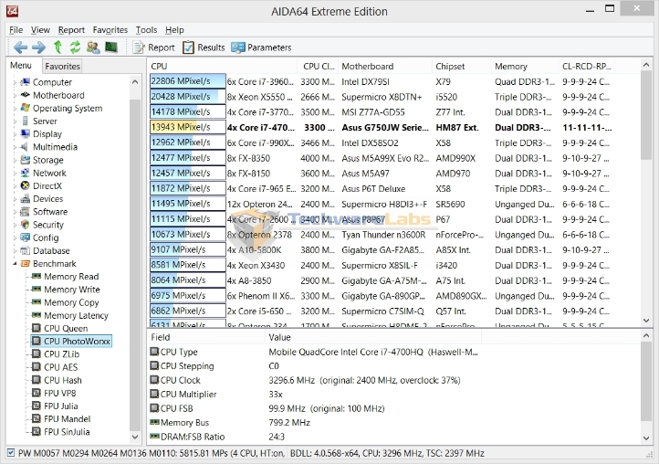Click the Field column header
The image size is (659, 464).
pyautogui.click(x=206, y=337)
